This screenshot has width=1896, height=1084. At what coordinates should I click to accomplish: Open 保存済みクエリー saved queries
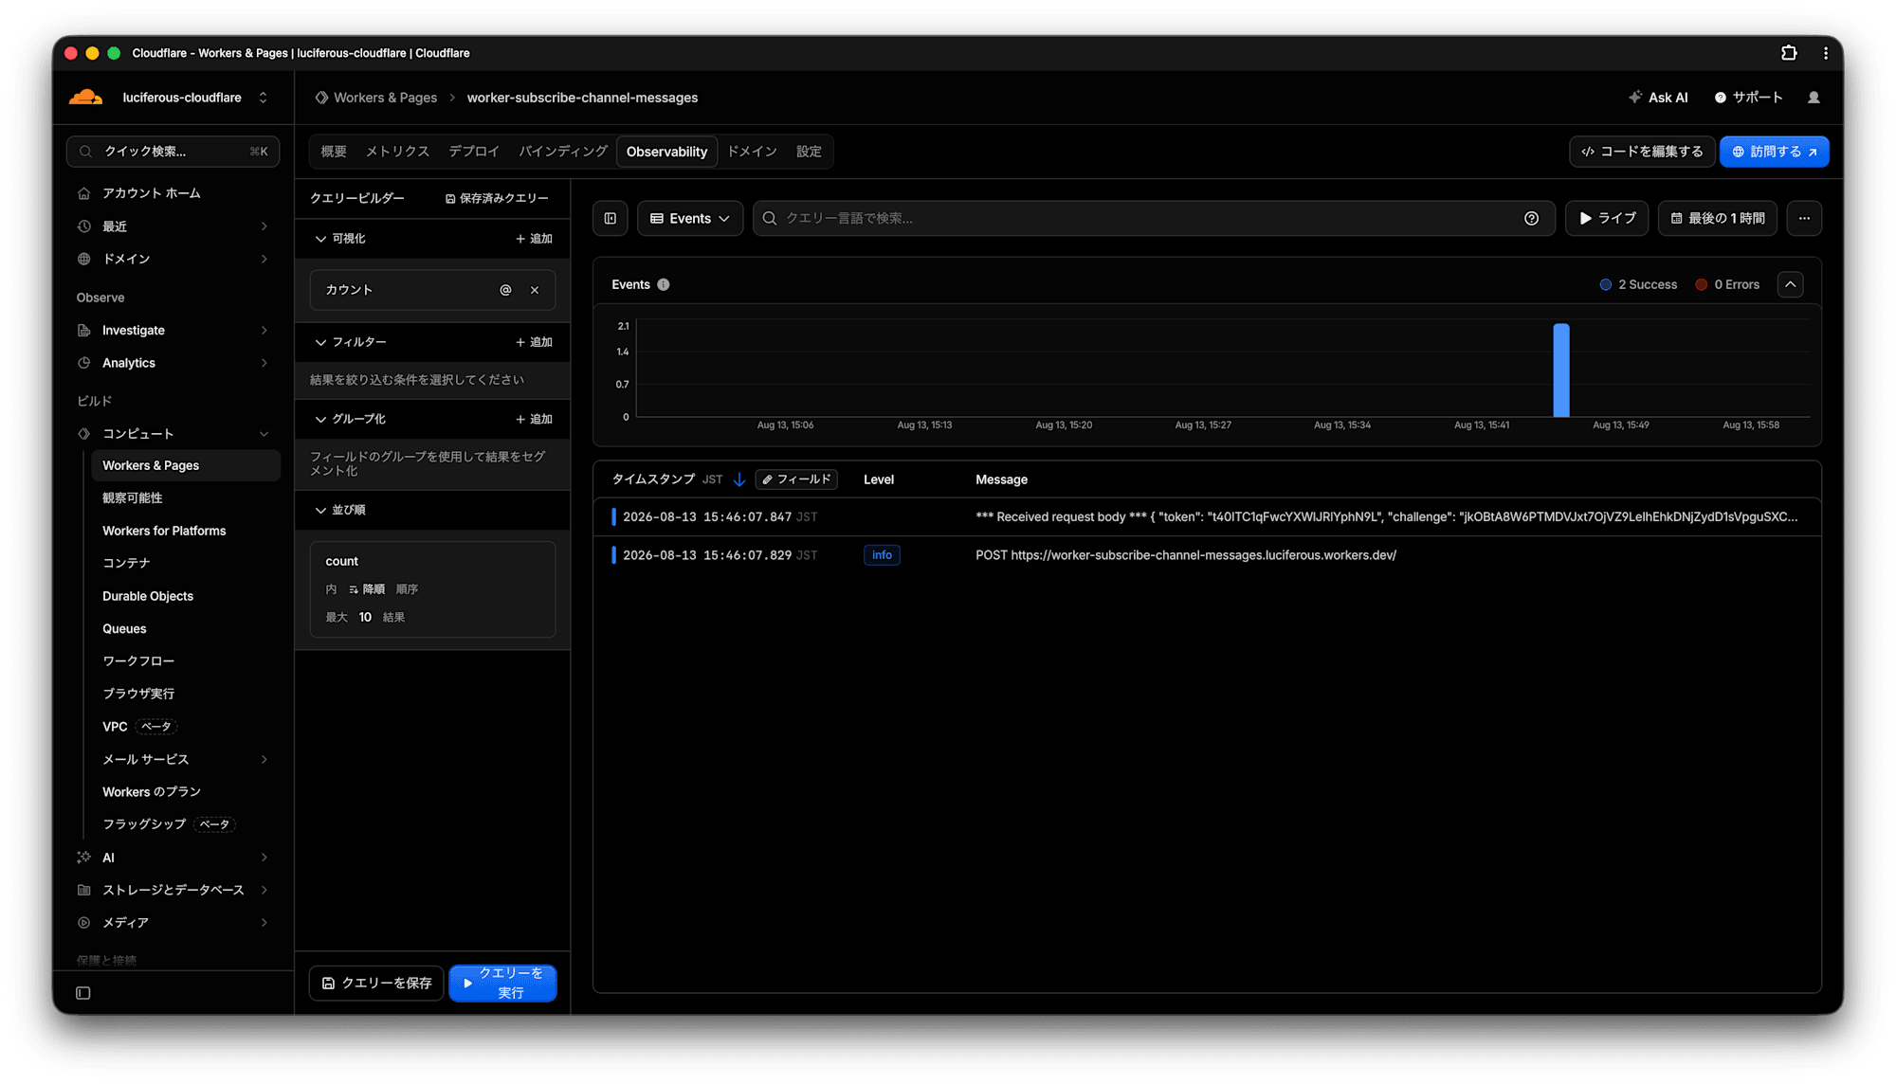click(x=497, y=198)
